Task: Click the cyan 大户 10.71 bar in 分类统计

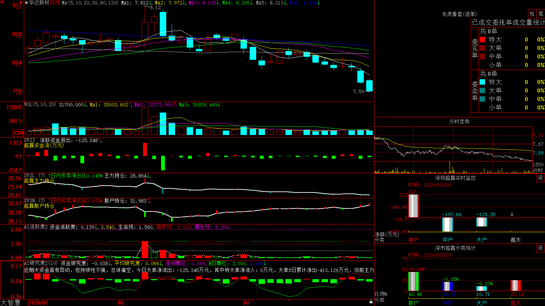Action: click(x=482, y=289)
